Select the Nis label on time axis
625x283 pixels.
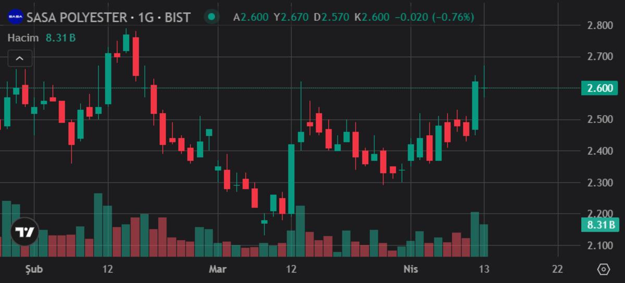pos(411,269)
